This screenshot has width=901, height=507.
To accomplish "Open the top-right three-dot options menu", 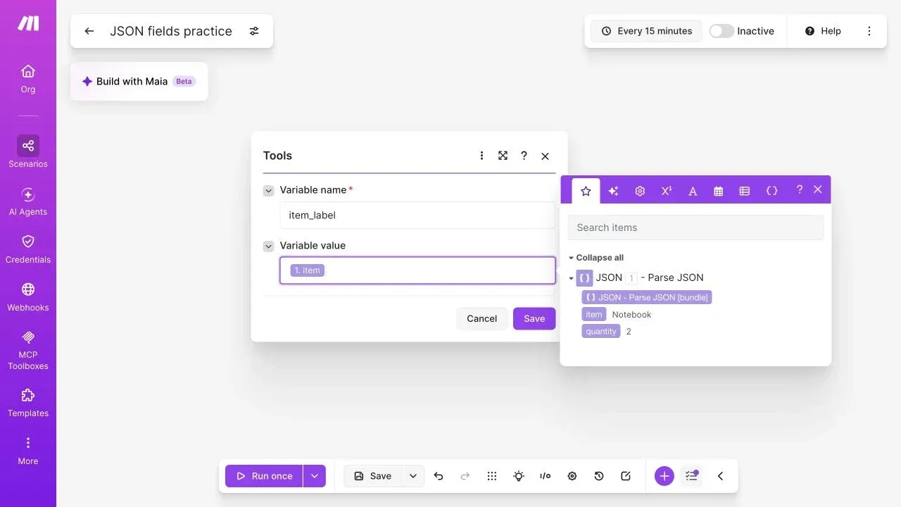I will [869, 31].
